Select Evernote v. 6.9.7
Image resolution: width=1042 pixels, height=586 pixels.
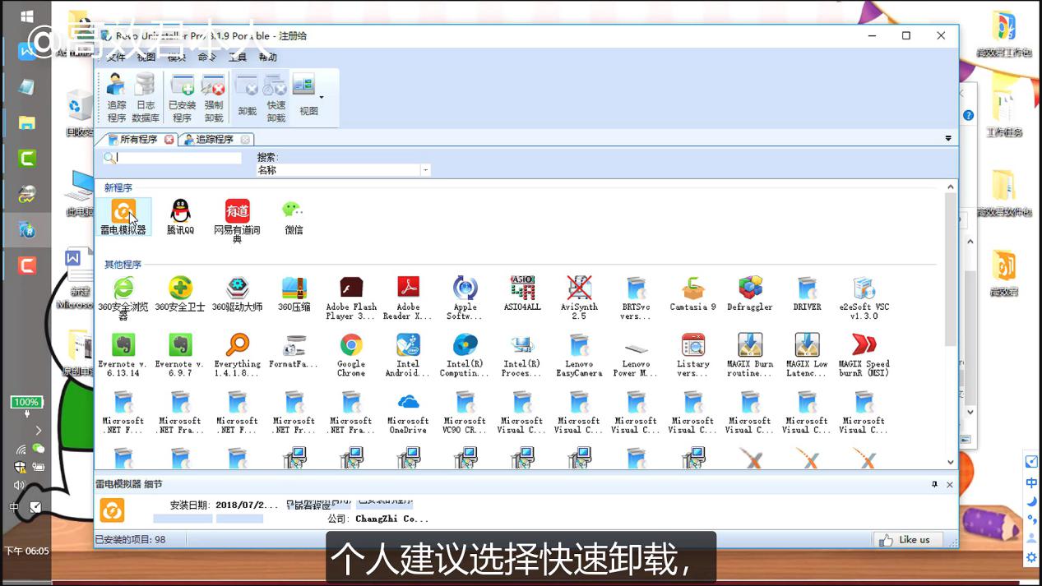(180, 354)
